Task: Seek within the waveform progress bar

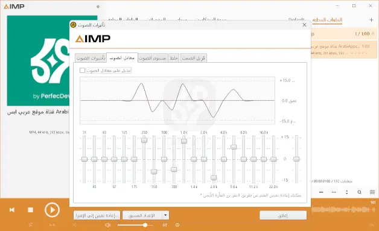Action: click(343, 209)
